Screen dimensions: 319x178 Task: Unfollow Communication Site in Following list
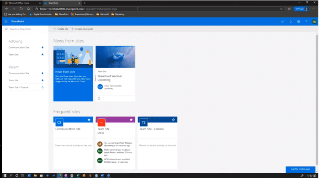[x=42, y=48]
